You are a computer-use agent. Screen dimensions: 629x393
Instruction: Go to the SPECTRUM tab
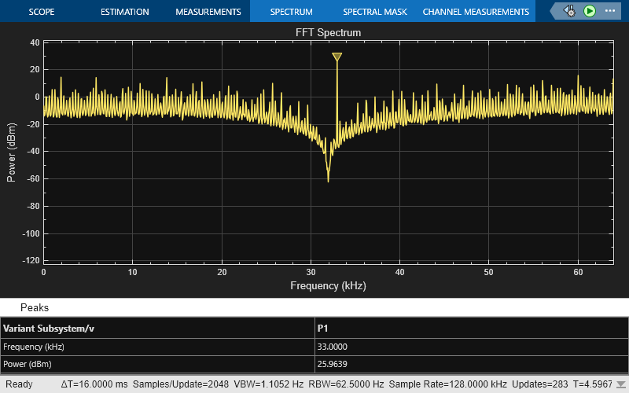[x=291, y=12]
